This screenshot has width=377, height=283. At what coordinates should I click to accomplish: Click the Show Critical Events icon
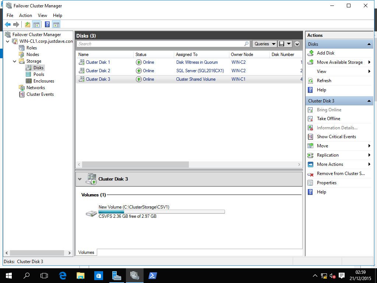(x=310, y=137)
